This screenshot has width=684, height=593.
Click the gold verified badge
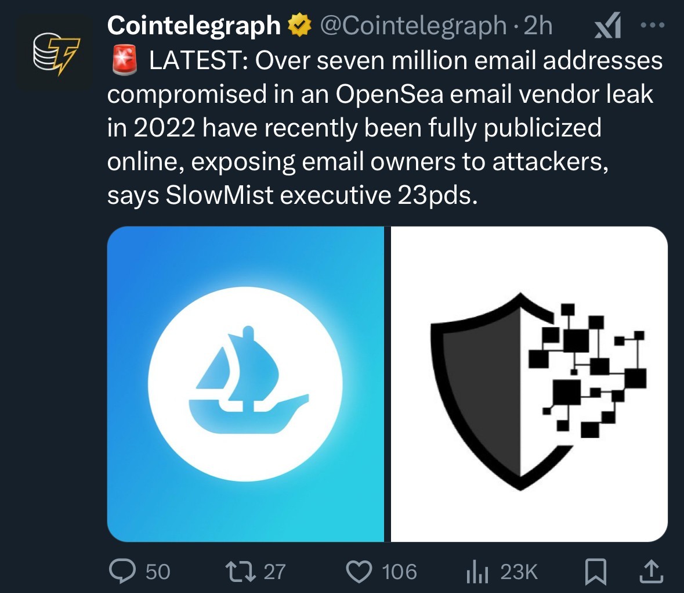pyautogui.click(x=300, y=26)
